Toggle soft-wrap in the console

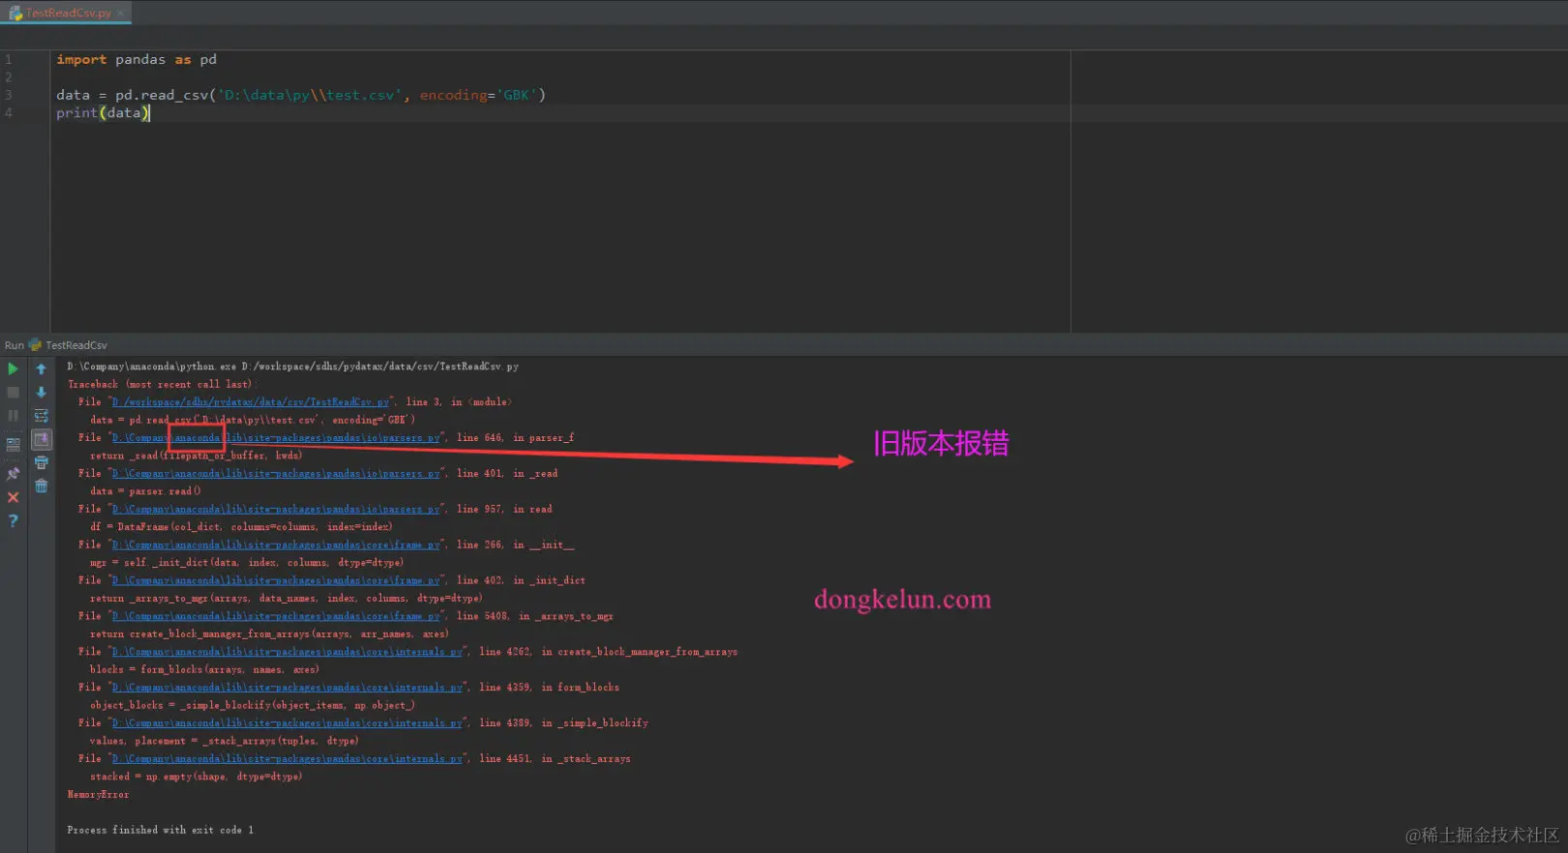click(41, 416)
